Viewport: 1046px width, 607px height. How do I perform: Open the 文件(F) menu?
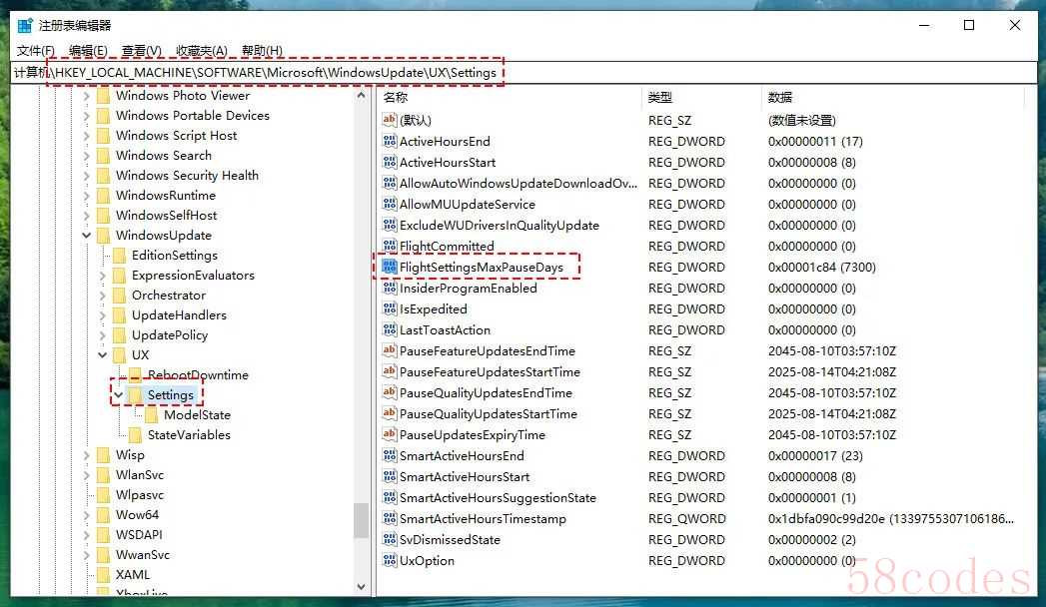[x=35, y=51]
